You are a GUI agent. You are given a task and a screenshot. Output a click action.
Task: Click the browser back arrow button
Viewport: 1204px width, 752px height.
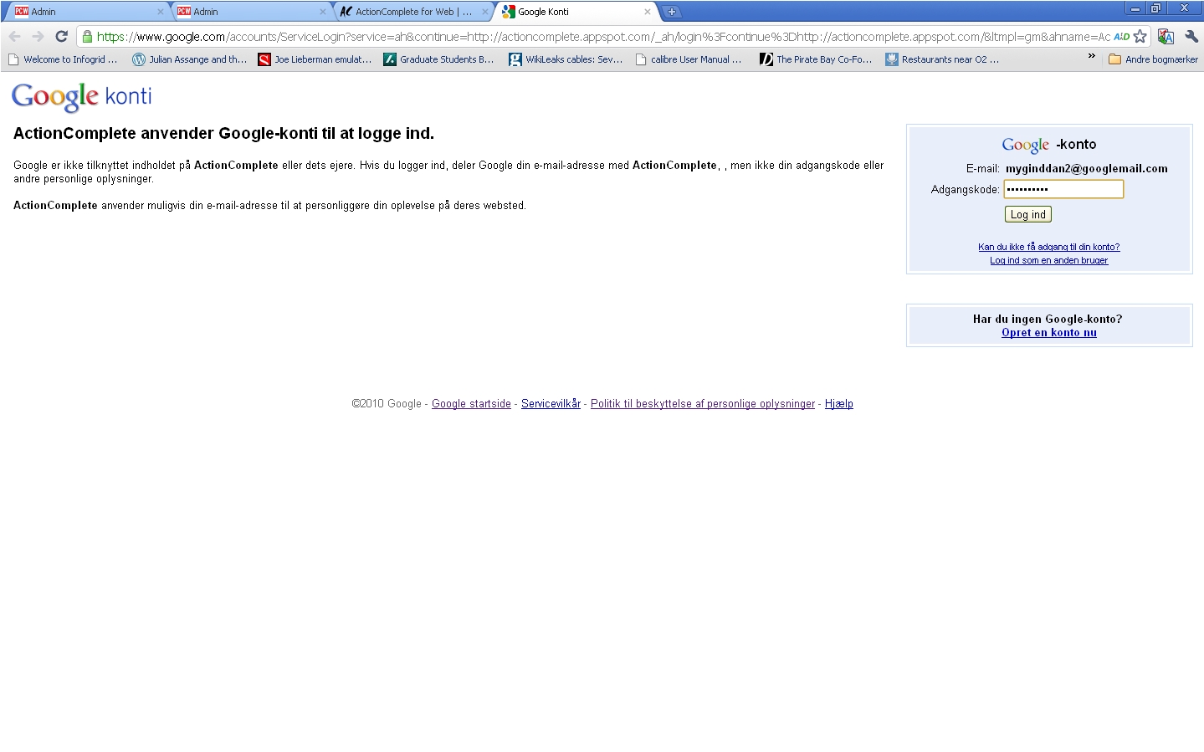(x=14, y=37)
